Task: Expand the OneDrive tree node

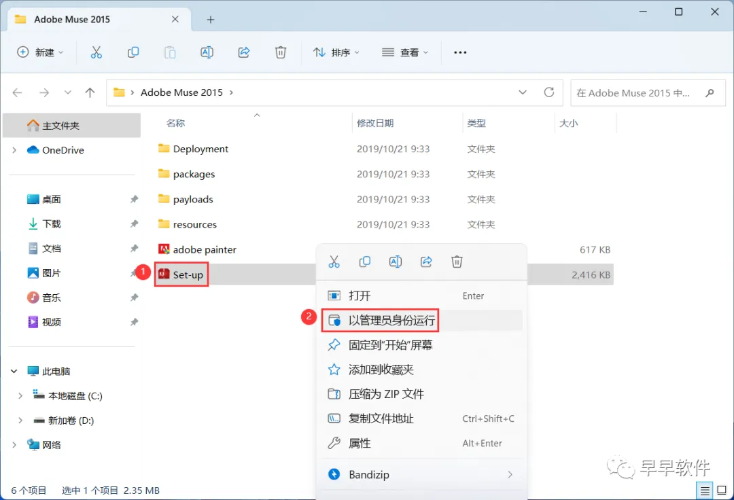Action: (x=14, y=150)
